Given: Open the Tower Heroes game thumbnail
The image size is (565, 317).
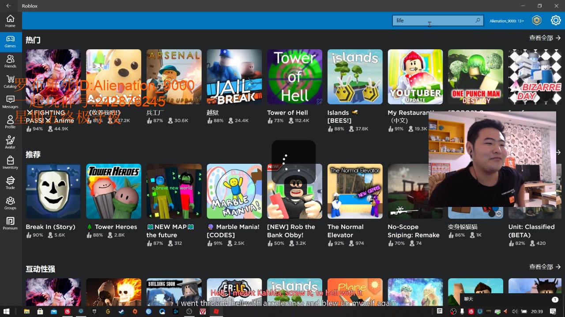Looking at the screenshot, I should pyautogui.click(x=113, y=191).
